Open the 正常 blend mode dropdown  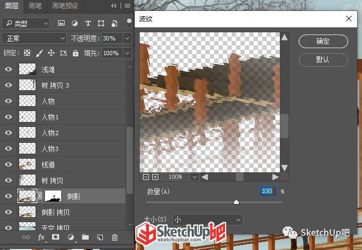click(x=34, y=38)
